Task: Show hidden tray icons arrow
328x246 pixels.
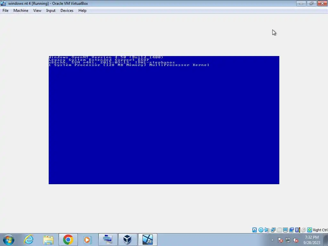Action: (x=272, y=240)
